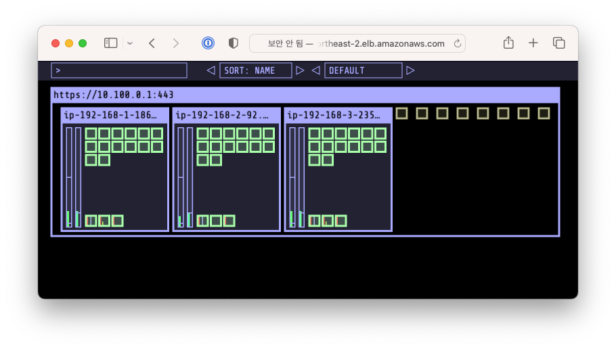Image resolution: width=616 pixels, height=349 pixels.
Task: Switch to the next theme arrow right of DEFAULT
Action: tap(410, 70)
